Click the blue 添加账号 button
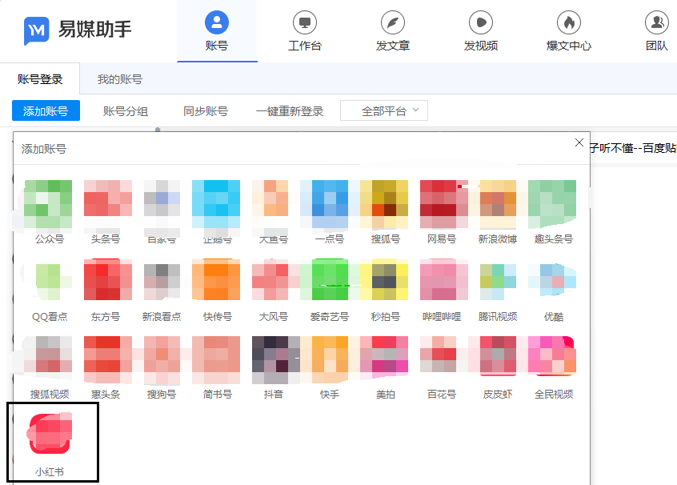Screen dimensions: 677x485 [46, 110]
